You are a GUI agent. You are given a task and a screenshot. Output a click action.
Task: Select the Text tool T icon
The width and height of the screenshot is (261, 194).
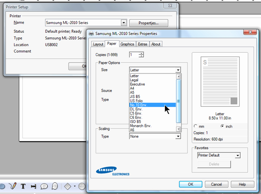click(x=23, y=186)
